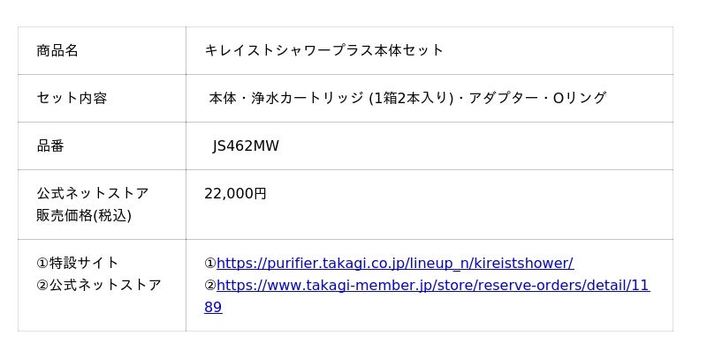The image size is (707, 358).
Task: Click the ② marker before the takagi-member link
Action: (x=210, y=286)
